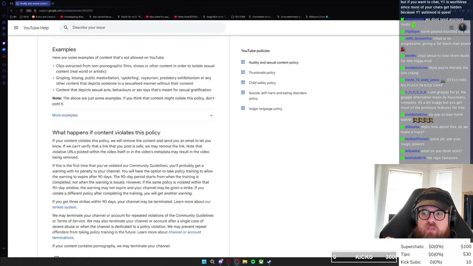The image size is (473, 266).
Task: Open Instagram in browser sidebar
Action: [x=4, y=56]
